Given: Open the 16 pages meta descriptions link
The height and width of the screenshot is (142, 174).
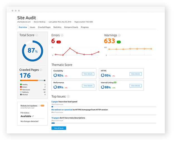Looking at the screenshot, I should 55,118.
